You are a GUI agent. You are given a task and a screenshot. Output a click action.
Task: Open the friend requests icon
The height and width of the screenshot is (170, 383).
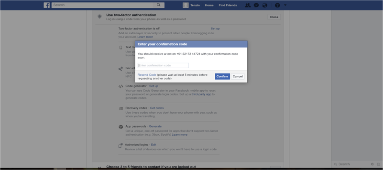[x=248, y=5]
